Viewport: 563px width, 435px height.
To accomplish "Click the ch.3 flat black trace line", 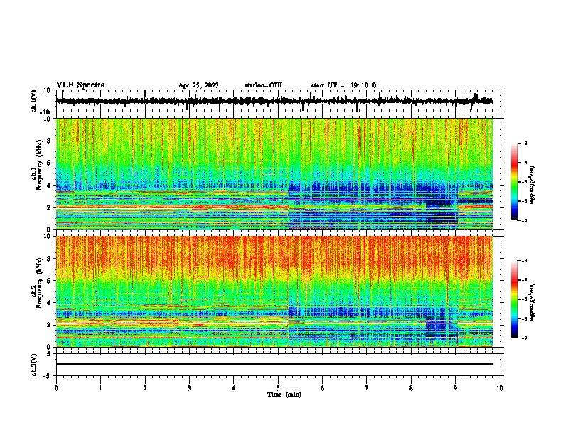I will pyautogui.click(x=274, y=364).
